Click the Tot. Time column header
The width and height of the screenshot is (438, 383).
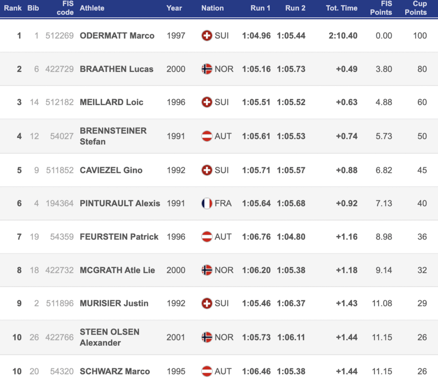point(341,8)
